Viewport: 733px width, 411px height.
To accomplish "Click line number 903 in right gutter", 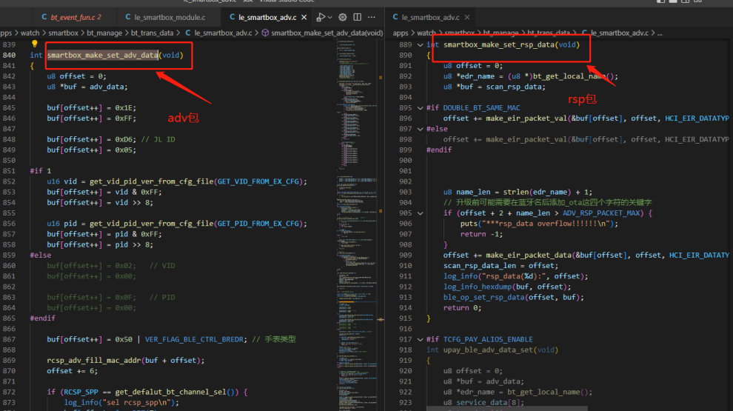I will coord(406,192).
